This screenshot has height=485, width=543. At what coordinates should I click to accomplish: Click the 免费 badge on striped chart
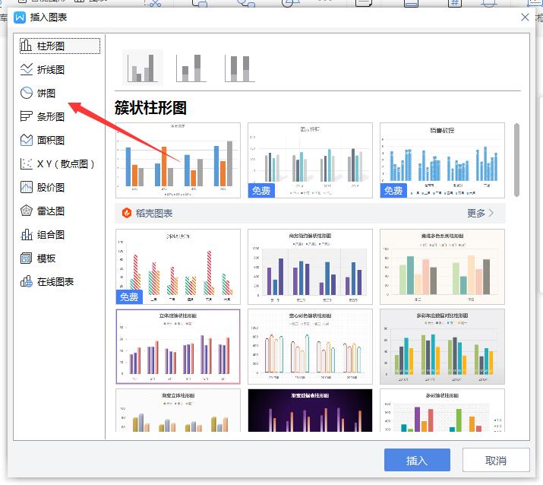129,296
